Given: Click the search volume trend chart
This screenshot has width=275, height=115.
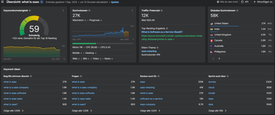Looking at the screenshot, I should tap(101, 32).
